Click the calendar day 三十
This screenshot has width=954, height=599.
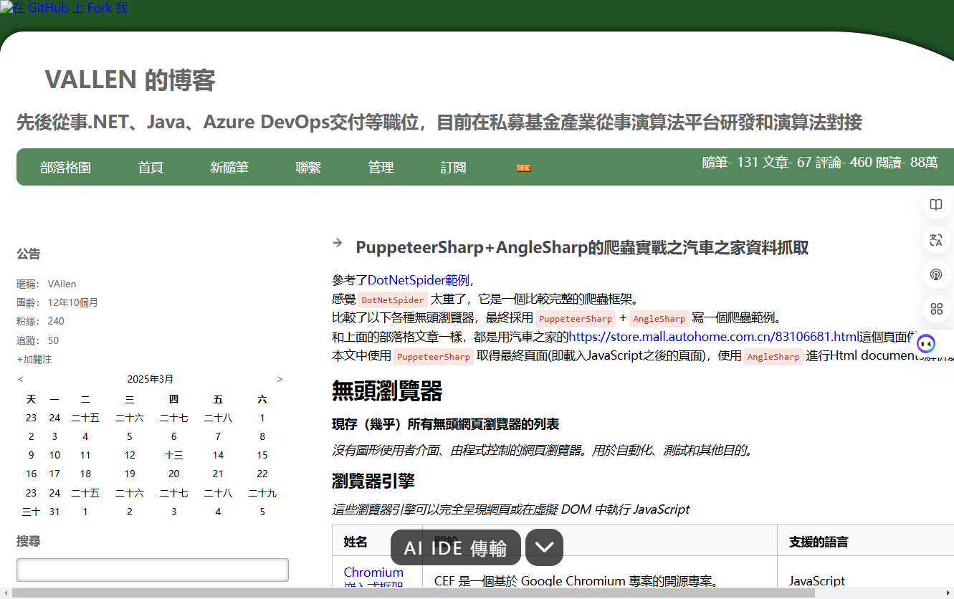pyautogui.click(x=31, y=512)
